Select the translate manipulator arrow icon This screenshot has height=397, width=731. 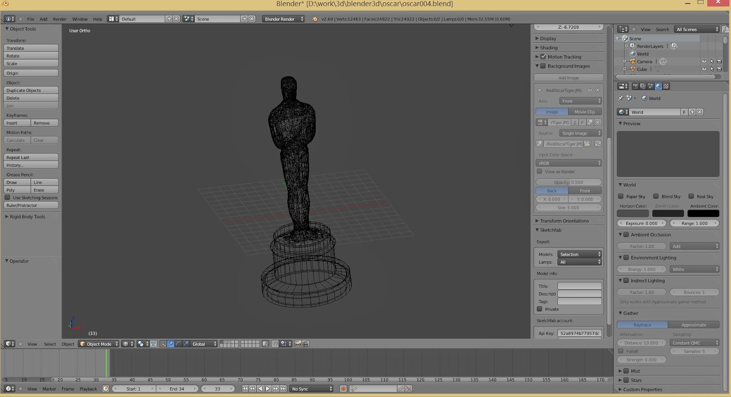point(170,344)
